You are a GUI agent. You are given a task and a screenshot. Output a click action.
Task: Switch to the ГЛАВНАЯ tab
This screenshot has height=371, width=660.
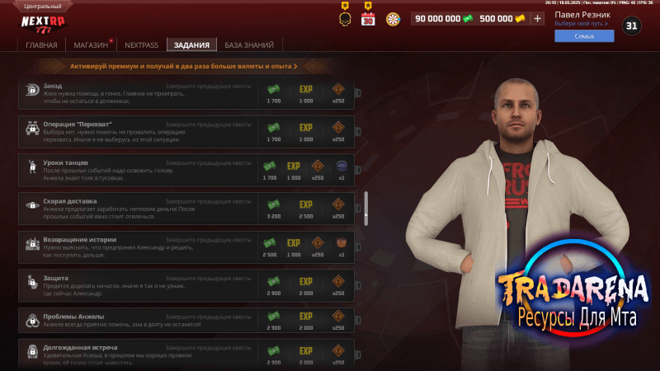(x=41, y=45)
